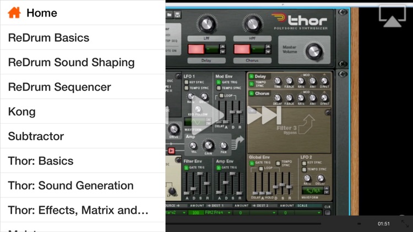This screenshot has width=413, height=232.
Task: Tap the fullscreen arrows icon beside 01:51
Action: click(x=405, y=224)
